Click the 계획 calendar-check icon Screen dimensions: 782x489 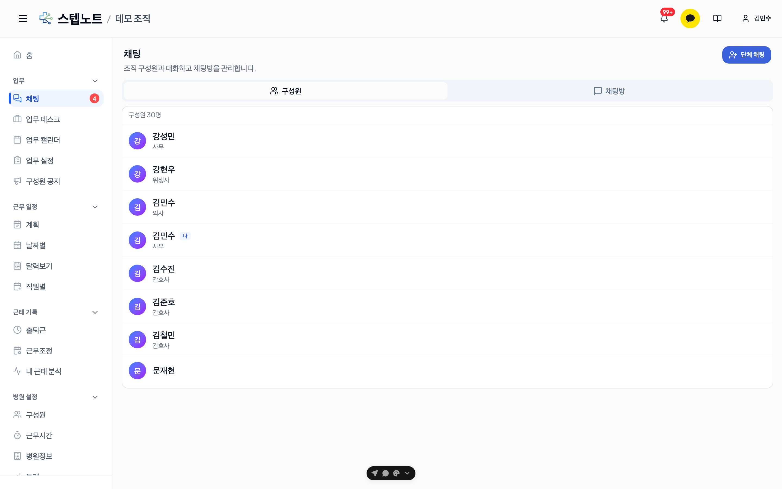(17, 224)
